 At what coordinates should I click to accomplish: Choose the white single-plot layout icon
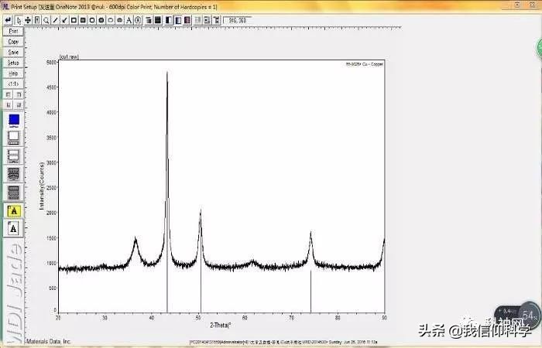pyautogui.click(x=14, y=138)
